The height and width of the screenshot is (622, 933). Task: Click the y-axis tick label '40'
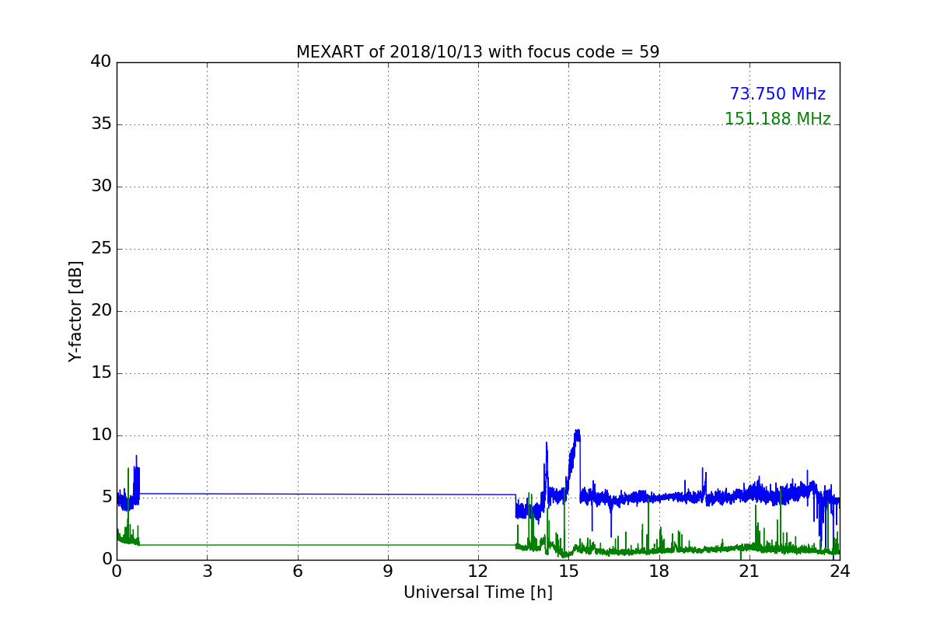101,62
